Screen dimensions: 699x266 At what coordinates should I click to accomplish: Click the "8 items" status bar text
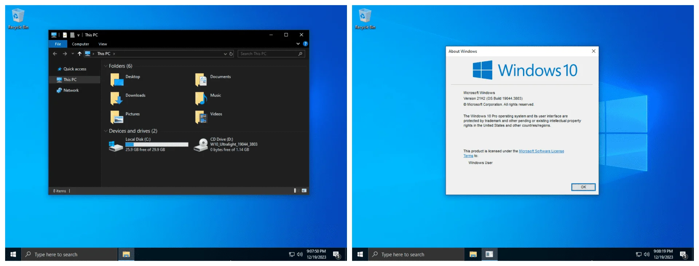[60, 191]
